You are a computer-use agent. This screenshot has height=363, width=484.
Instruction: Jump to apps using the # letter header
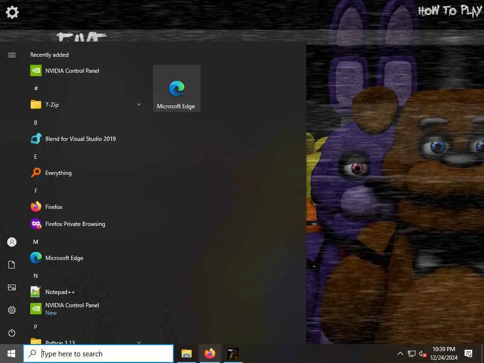coord(36,88)
